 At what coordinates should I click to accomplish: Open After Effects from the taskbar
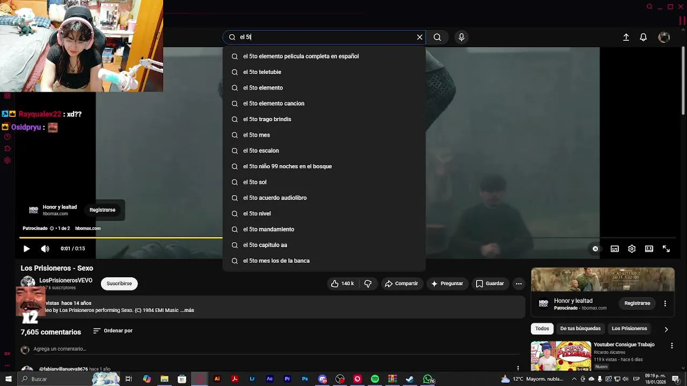coord(269,379)
